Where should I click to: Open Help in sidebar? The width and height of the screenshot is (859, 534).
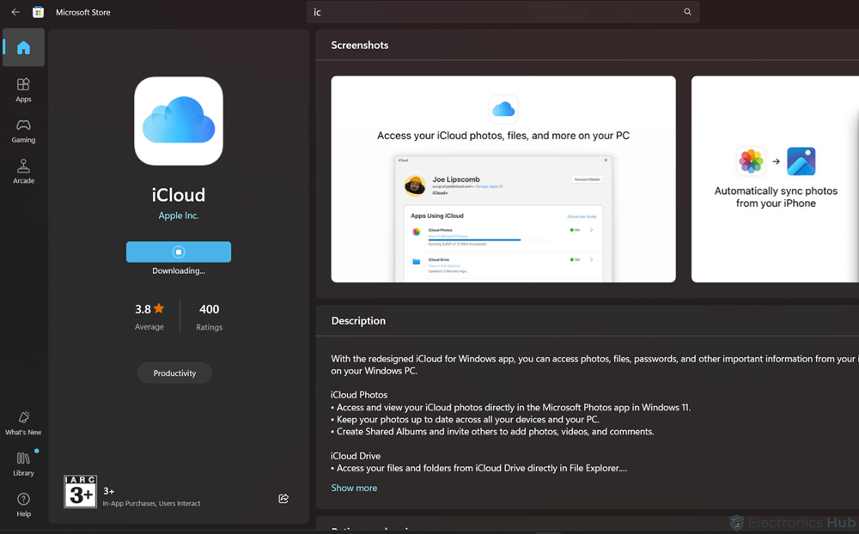[x=23, y=504]
